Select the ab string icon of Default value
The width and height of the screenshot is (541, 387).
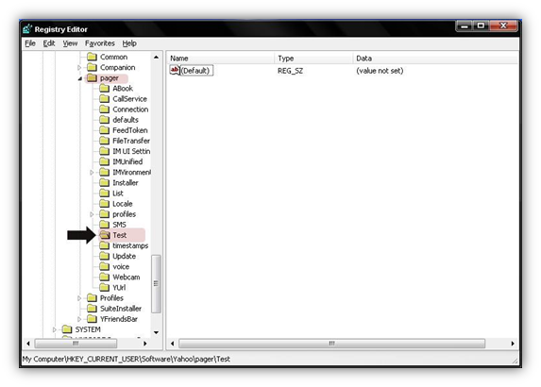point(175,71)
